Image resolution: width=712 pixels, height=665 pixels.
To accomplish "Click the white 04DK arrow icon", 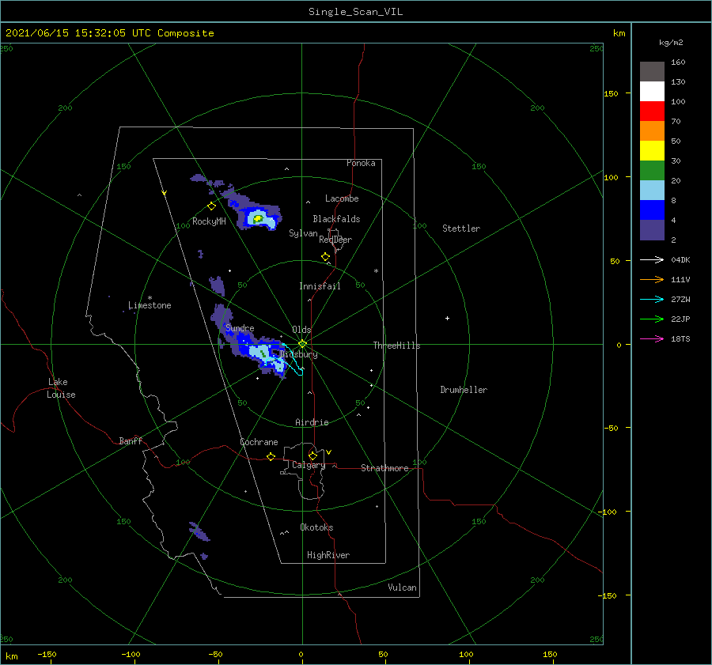I will pyautogui.click(x=652, y=259).
